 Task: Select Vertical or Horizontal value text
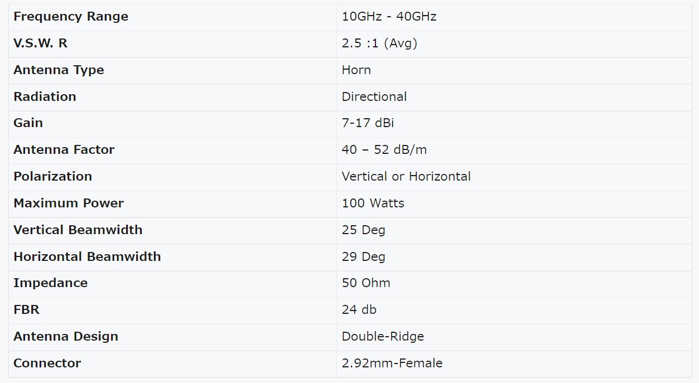click(406, 177)
